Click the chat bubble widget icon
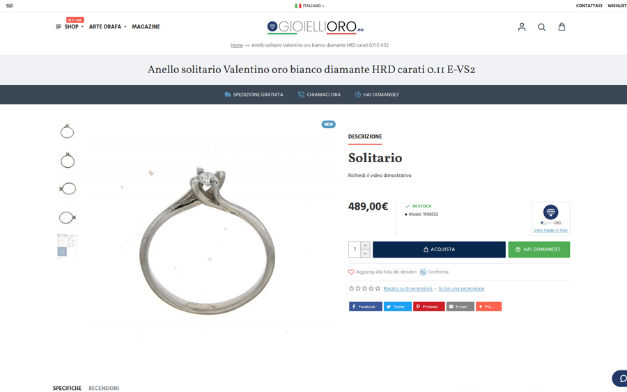 [621, 378]
